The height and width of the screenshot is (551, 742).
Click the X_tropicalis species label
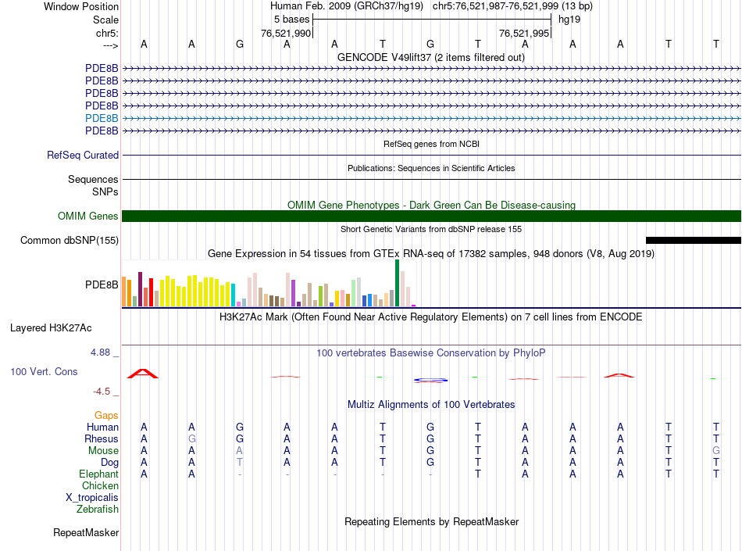pyautogui.click(x=92, y=498)
